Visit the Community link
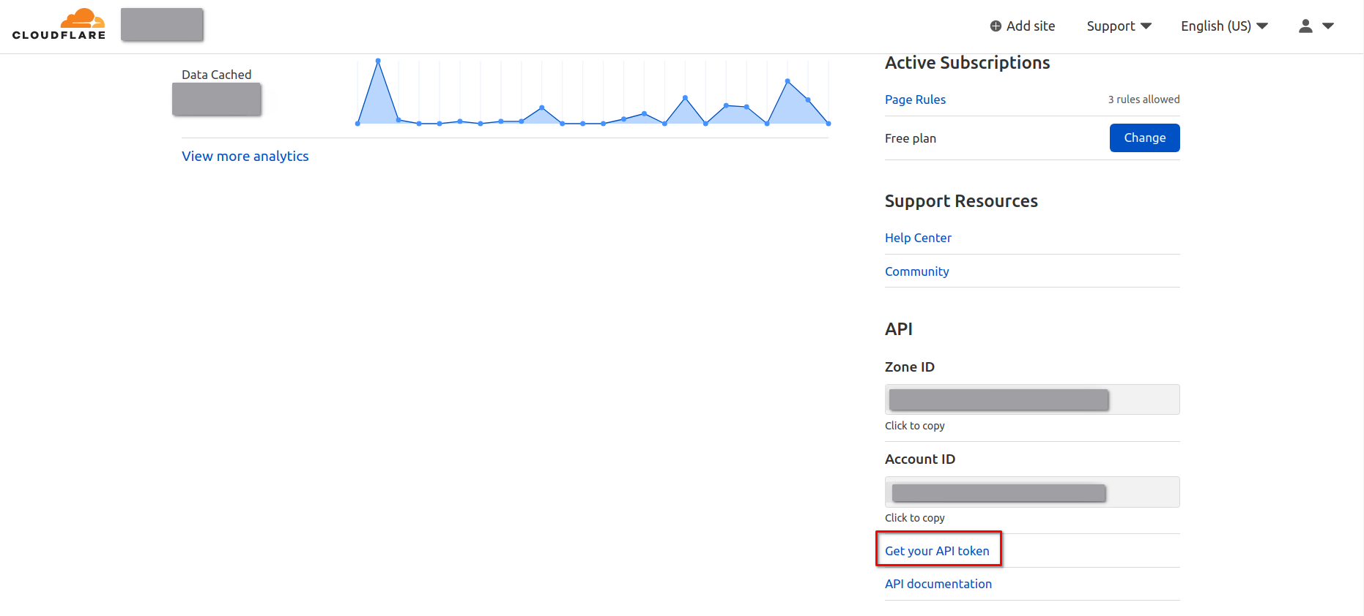 pyautogui.click(x=916, y=271)
